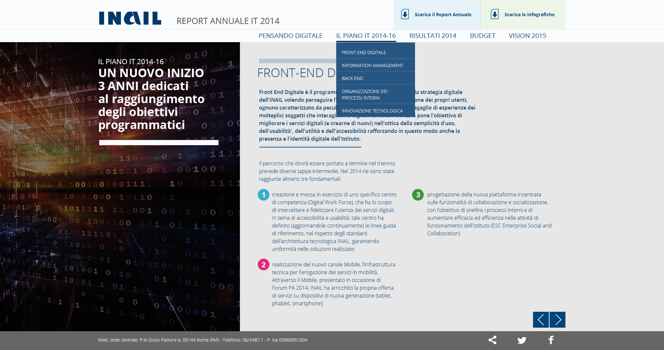The width and height of the screenshot is (664, 350).
Task: Select FRONT END DIGITALE in the dropdown
Action: (375, 52)
